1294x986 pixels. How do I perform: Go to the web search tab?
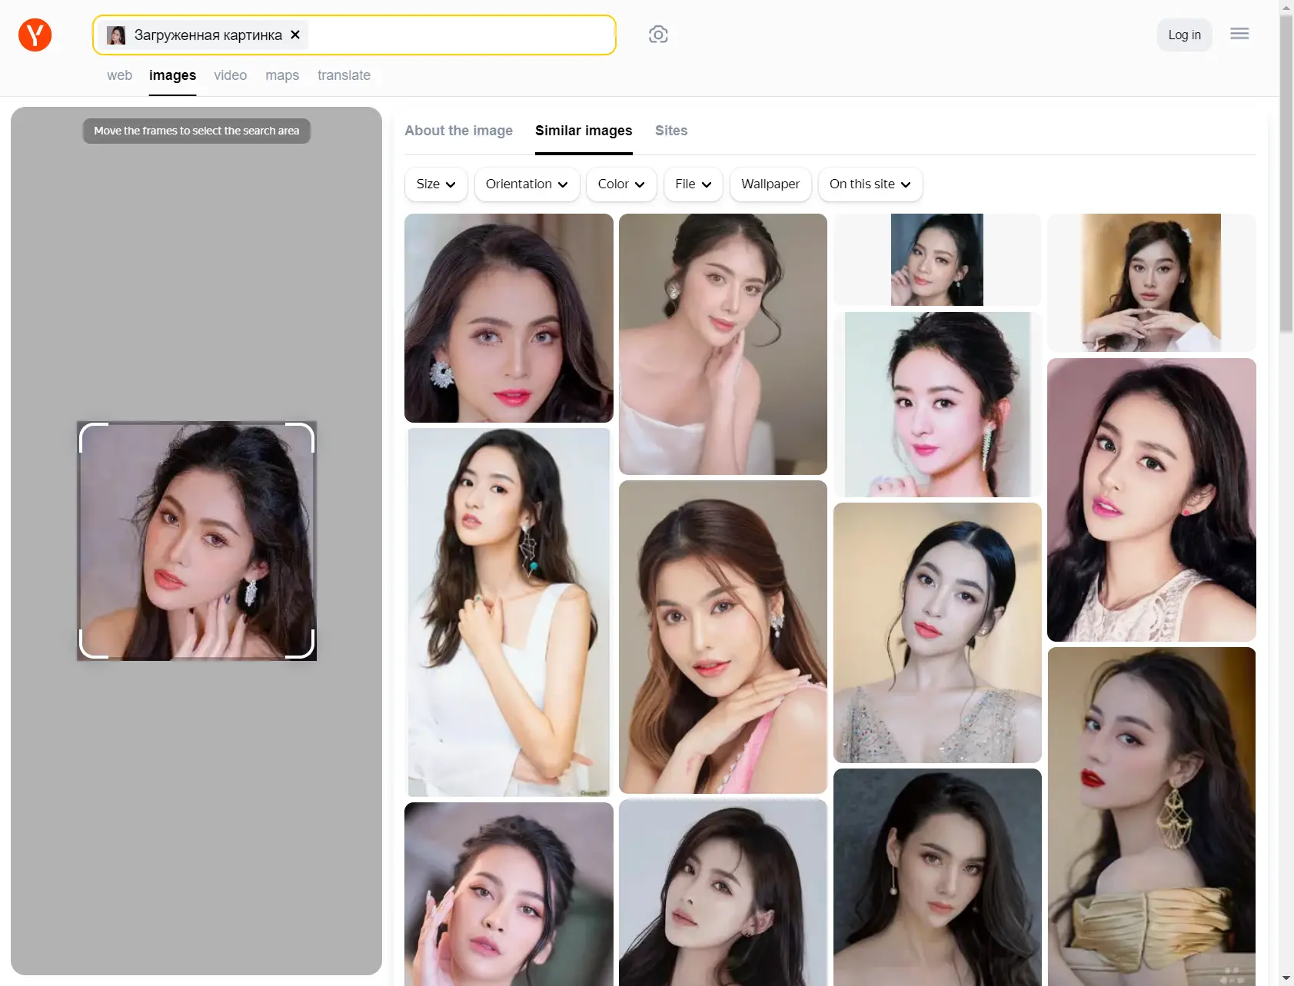(x=119, y=75)
